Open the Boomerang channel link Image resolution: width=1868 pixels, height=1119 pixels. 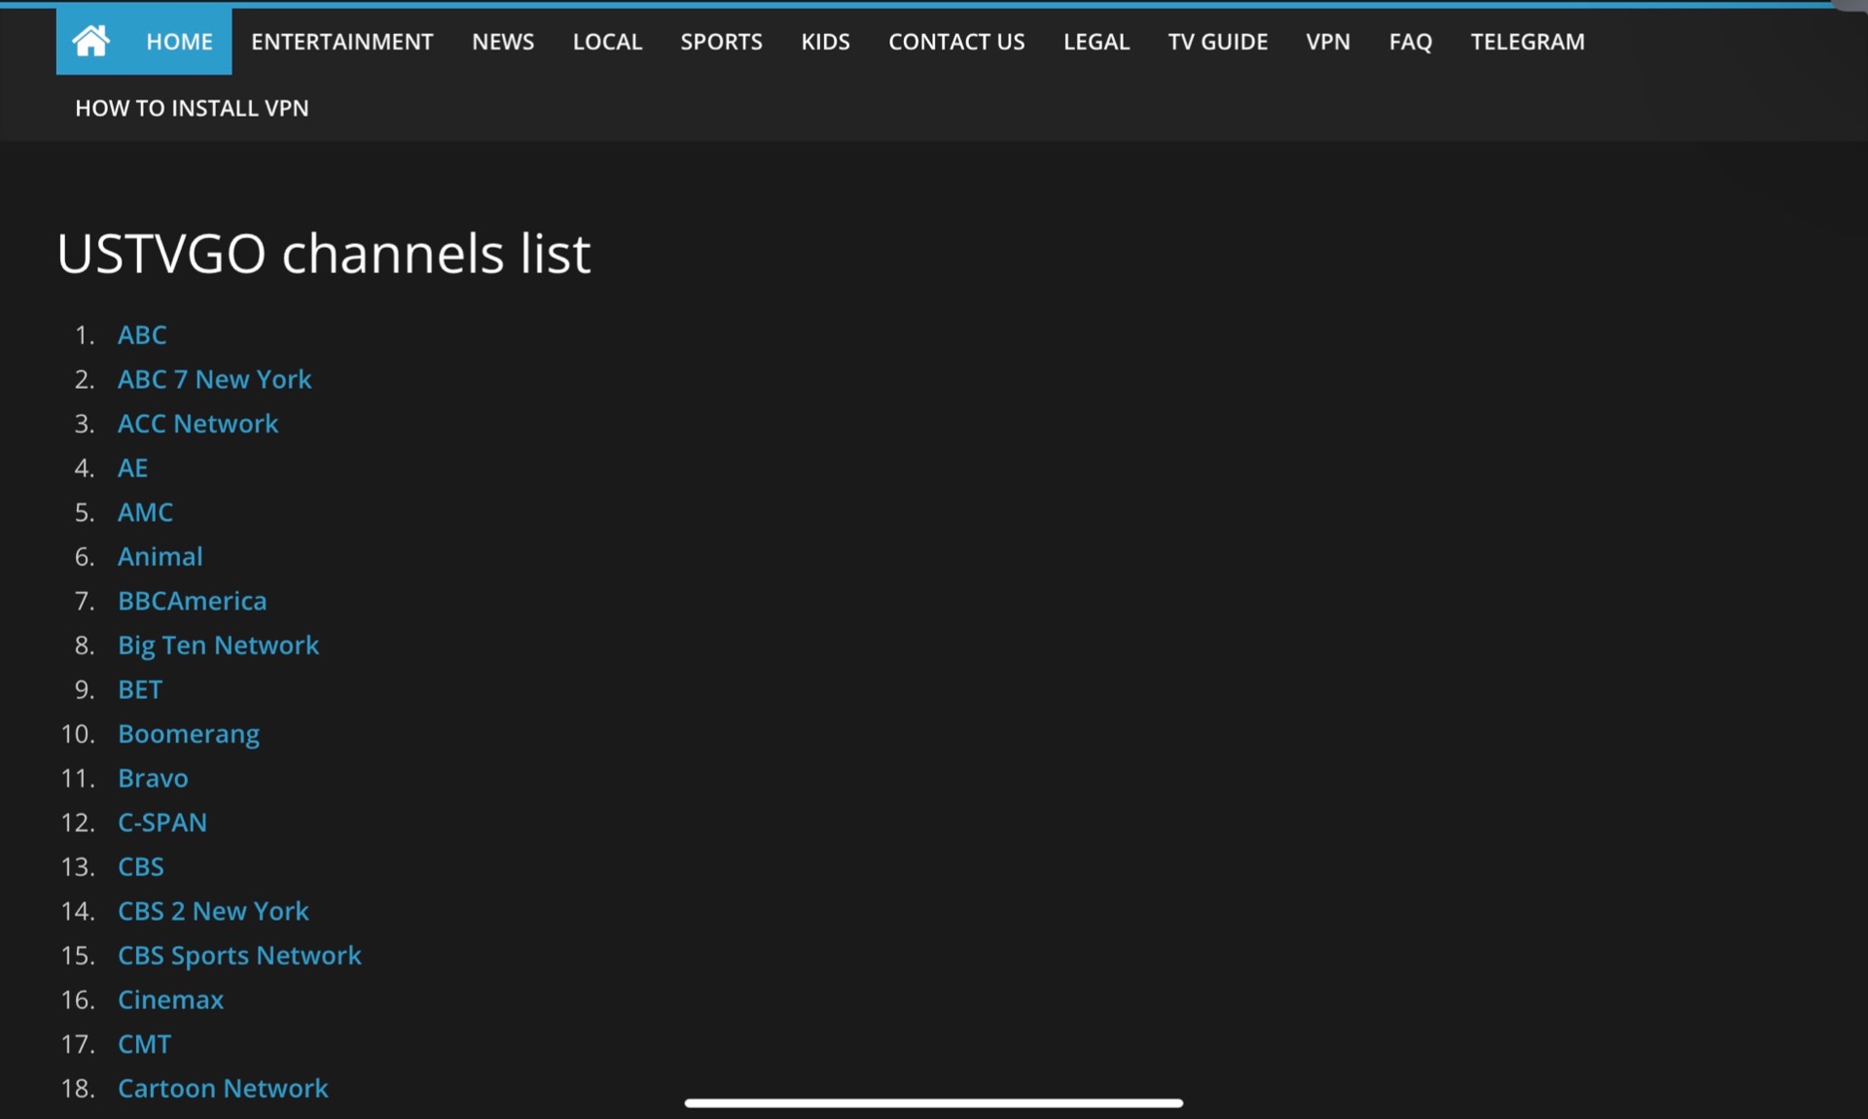(189, 734)
